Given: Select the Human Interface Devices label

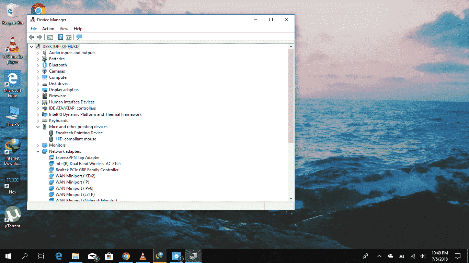Looking at the screenshot, I should (x=72, y=102).
